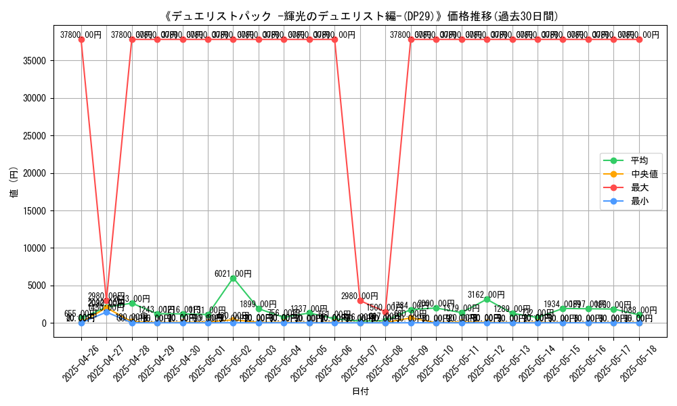Screen dimensions: 677x406
Task: Click the 1088.00円 data label
Action: click(639, 310)
